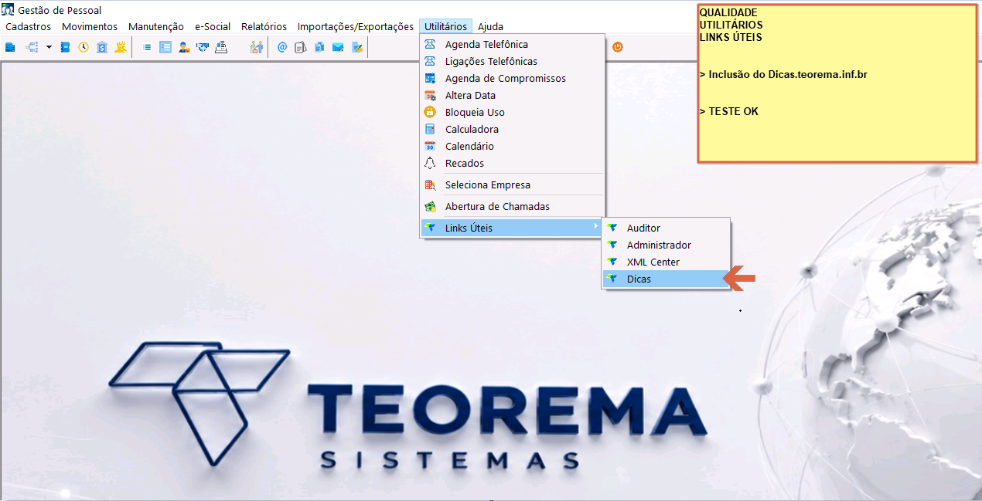Open the Manutenção menu
Viewport: 982px width, 501px height.
click(156, 26)
